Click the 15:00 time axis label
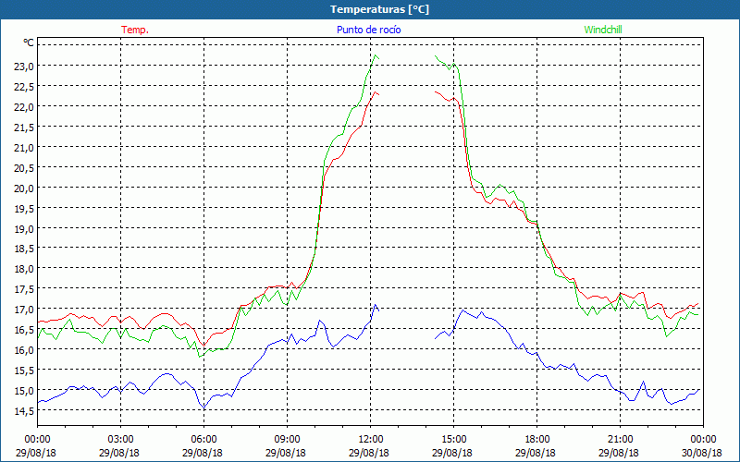 pos(453,440)
